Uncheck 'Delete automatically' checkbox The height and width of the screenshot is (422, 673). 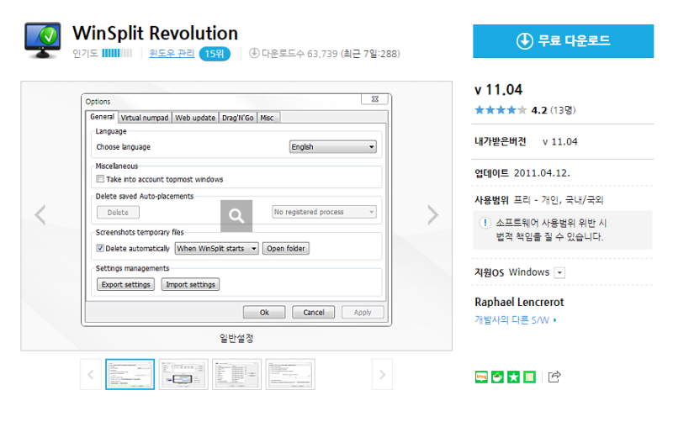pyautogui.click(x=100, y=248)
